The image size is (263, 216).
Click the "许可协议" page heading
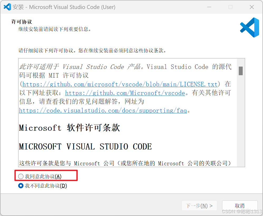point(22,22)
